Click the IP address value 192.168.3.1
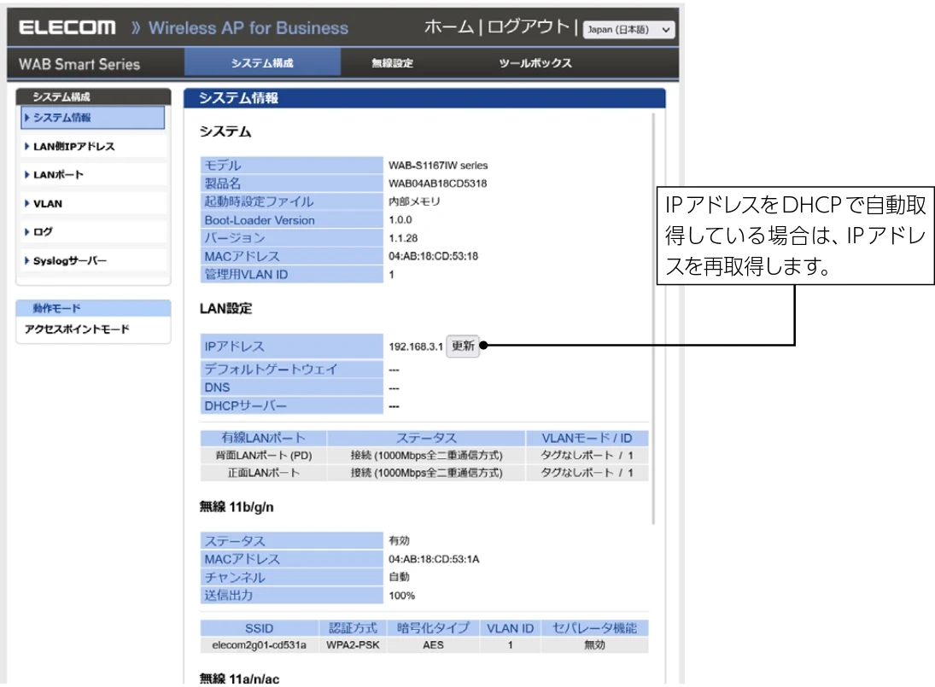Image resolution: width=935 pixels, height=687 pixels. pyautogui.click(x=416, y=346)
